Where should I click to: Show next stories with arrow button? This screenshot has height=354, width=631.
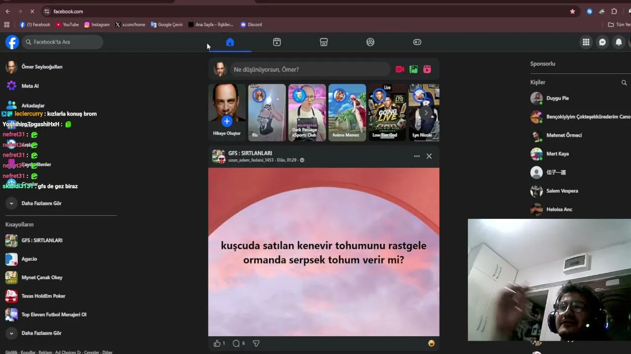coord(426,113)
